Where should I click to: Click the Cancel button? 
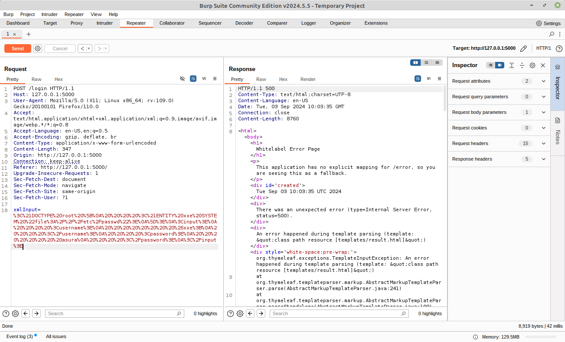click(60, 48)
